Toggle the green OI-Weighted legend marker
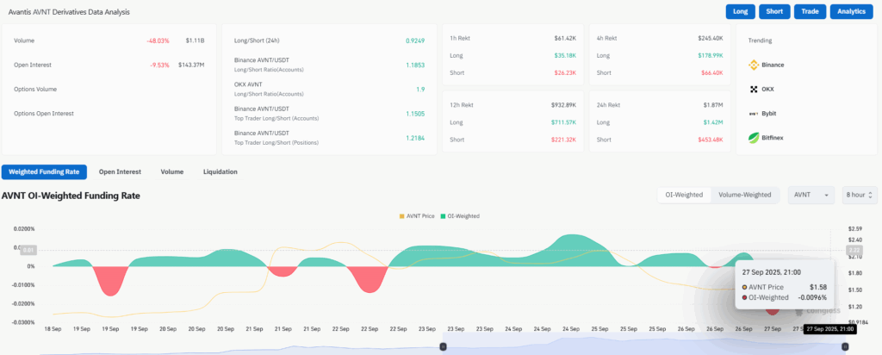882x355 pixels. (x=444, y=215)
